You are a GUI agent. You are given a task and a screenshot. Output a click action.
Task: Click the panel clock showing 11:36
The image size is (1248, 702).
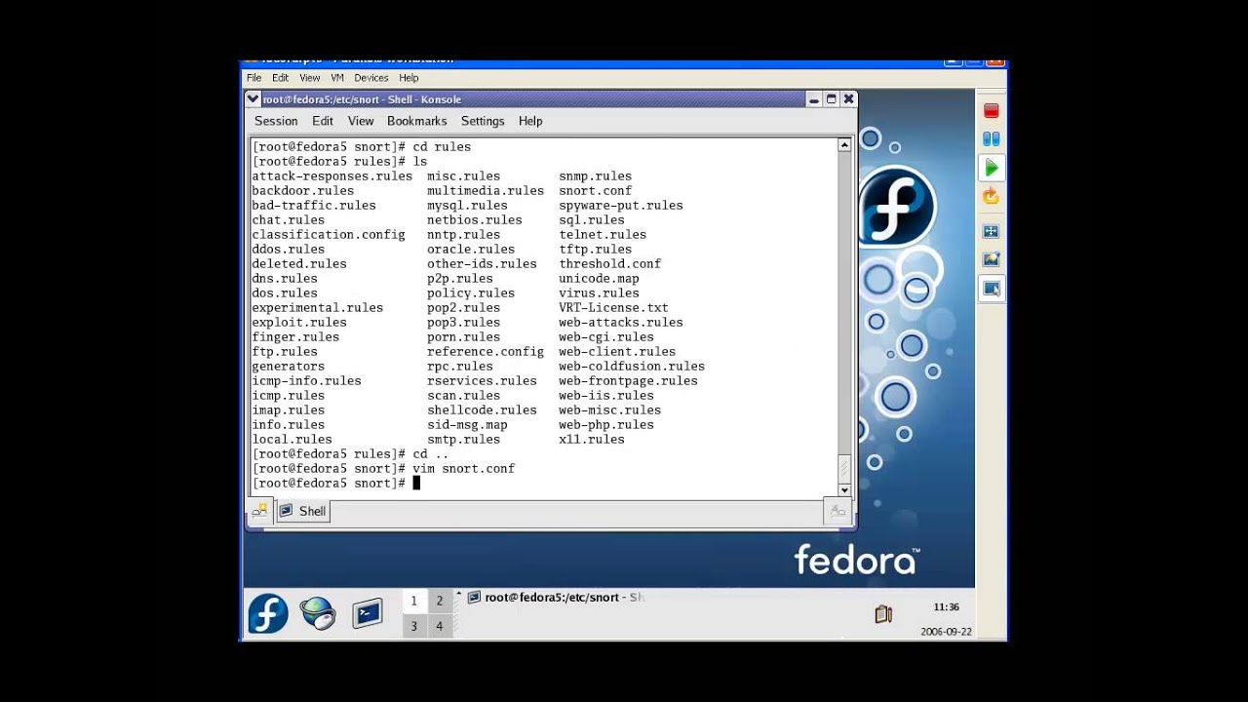946,607
